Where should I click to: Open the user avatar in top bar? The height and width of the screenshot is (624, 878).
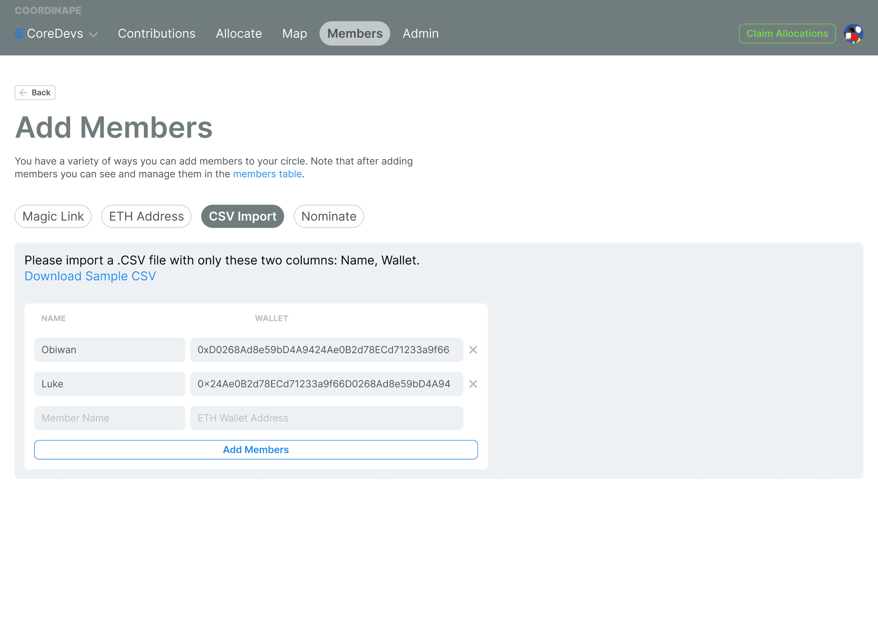coord(853,33)
